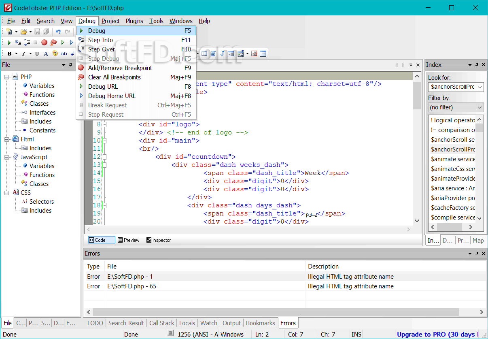Collapse the code fold at line 13

(104, 165)
